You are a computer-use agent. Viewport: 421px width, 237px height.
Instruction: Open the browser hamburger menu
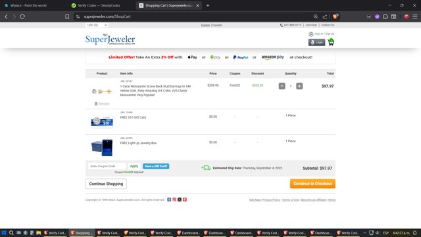[x=415, y=16]
